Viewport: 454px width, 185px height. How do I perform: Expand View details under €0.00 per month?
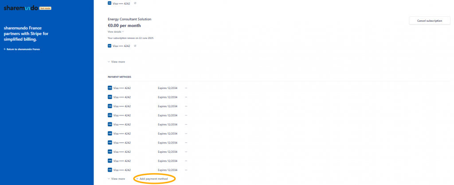pos(116,32)
